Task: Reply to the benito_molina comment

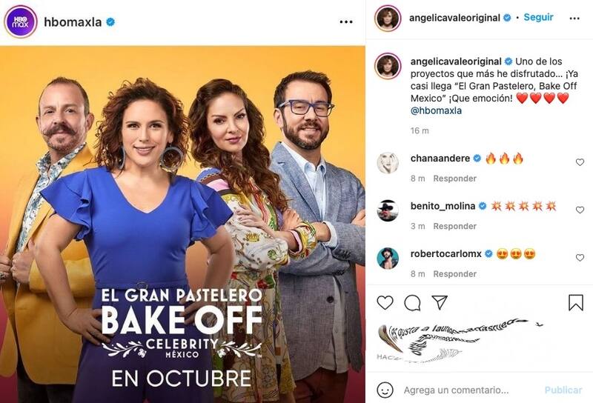Action: (454, 226)
